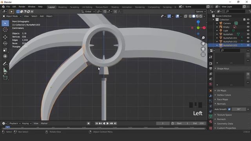Open the Output properties tab
The image size is (251, 141).
pyautogui.click(x=211, y=69)
